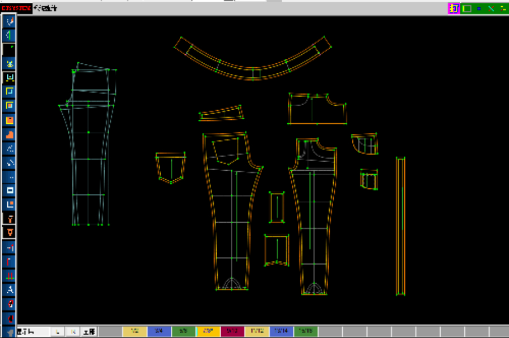Image resolution: width=509 pixels, height=338 pixels.
Task: Click the magenta-highlighted icon in top-right toolbar
Action: (453, 8)
